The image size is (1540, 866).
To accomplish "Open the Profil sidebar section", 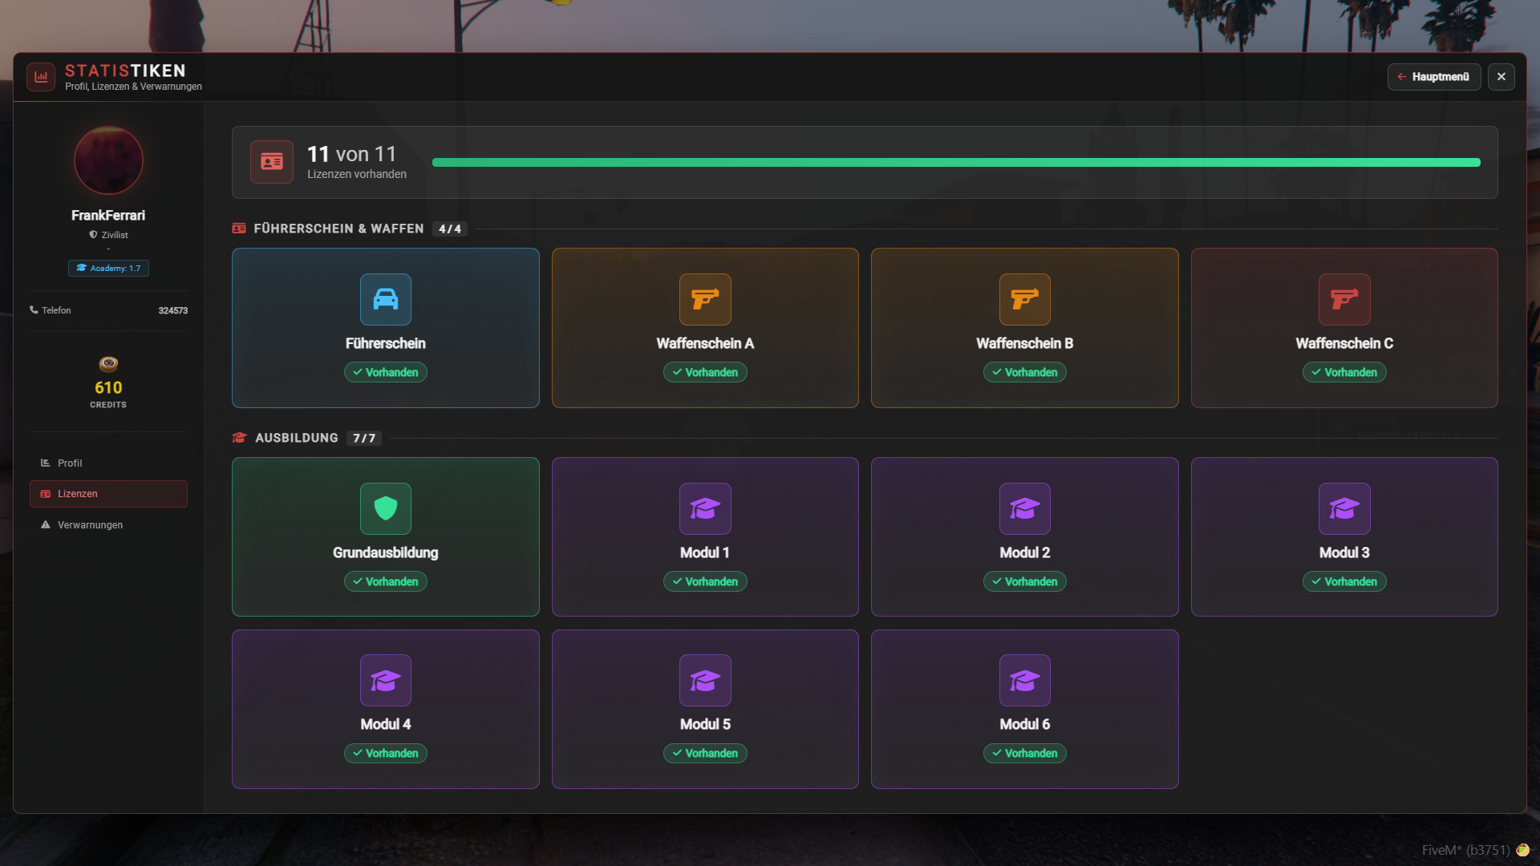I will [x=108, y=463].
